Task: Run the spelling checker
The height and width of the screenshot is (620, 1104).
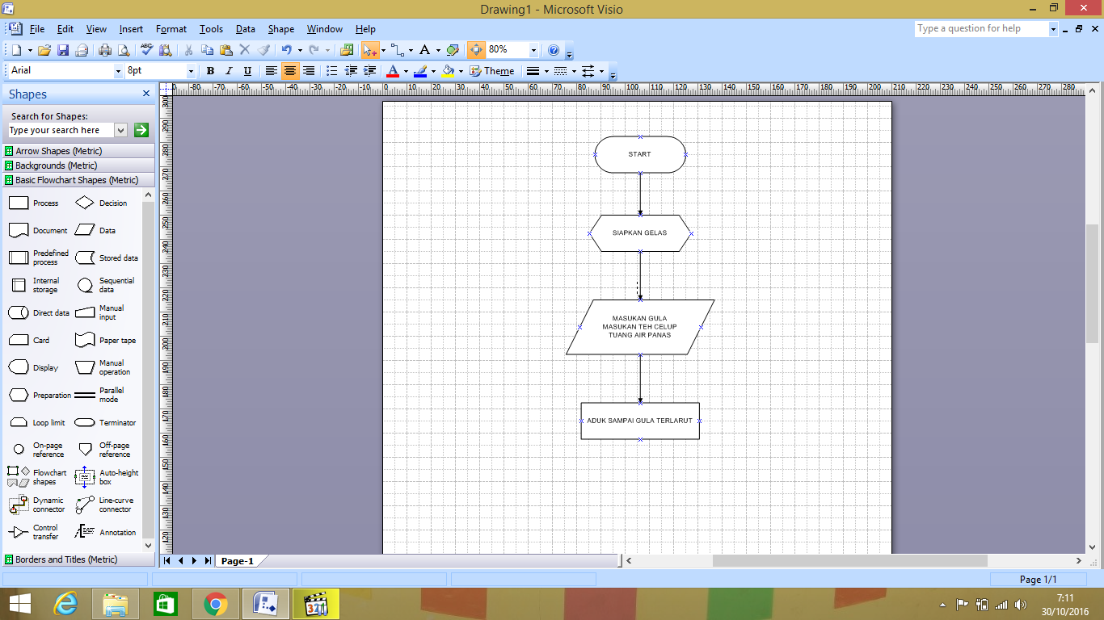Action: [147, 49]
